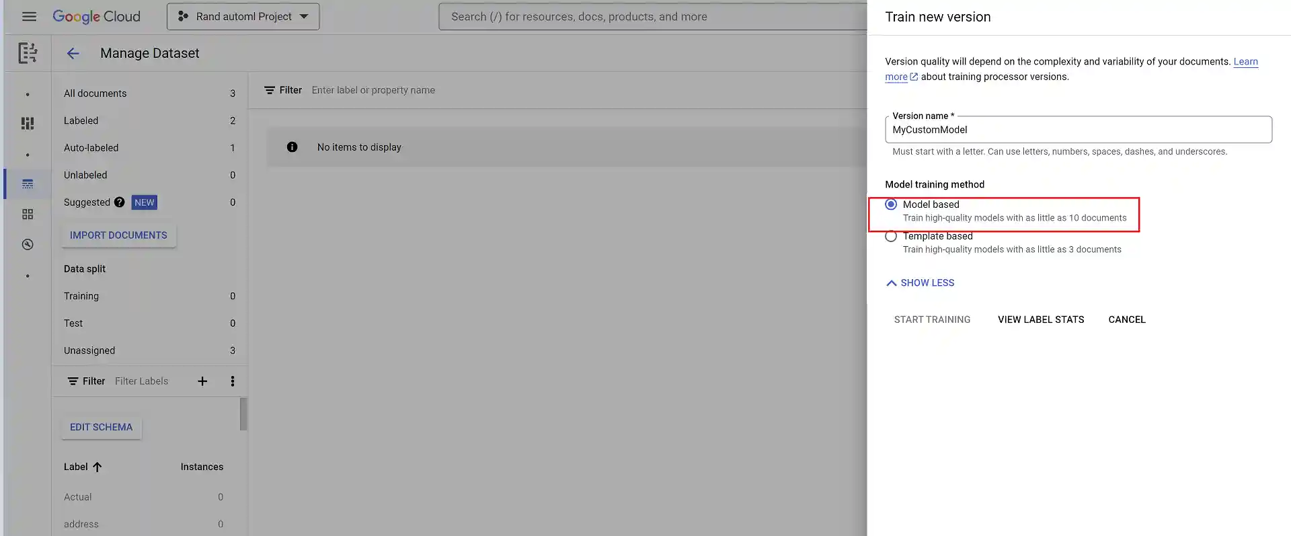Select the Unassigned data split

pos(149,350)
